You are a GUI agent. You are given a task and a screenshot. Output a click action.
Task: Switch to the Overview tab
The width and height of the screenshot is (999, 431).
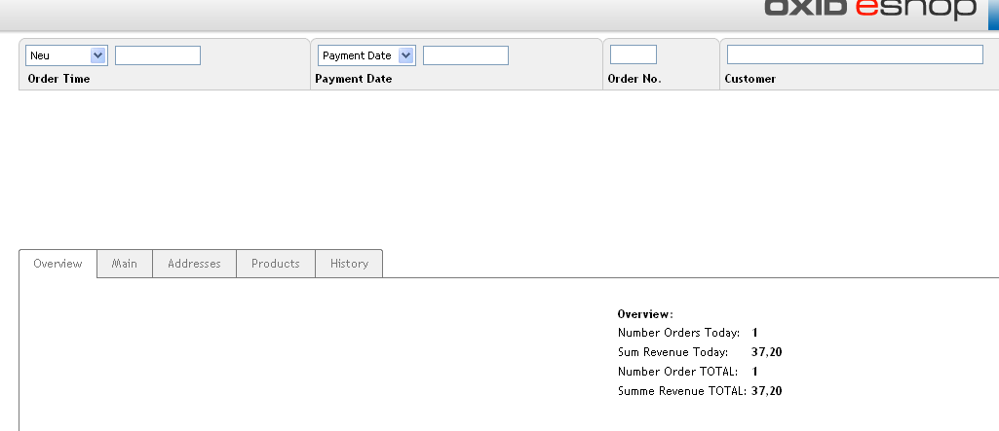coord(58,264)
